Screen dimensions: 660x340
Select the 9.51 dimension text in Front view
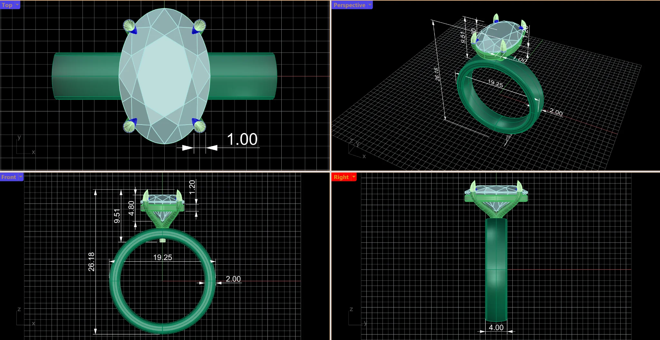pos(117,216)
